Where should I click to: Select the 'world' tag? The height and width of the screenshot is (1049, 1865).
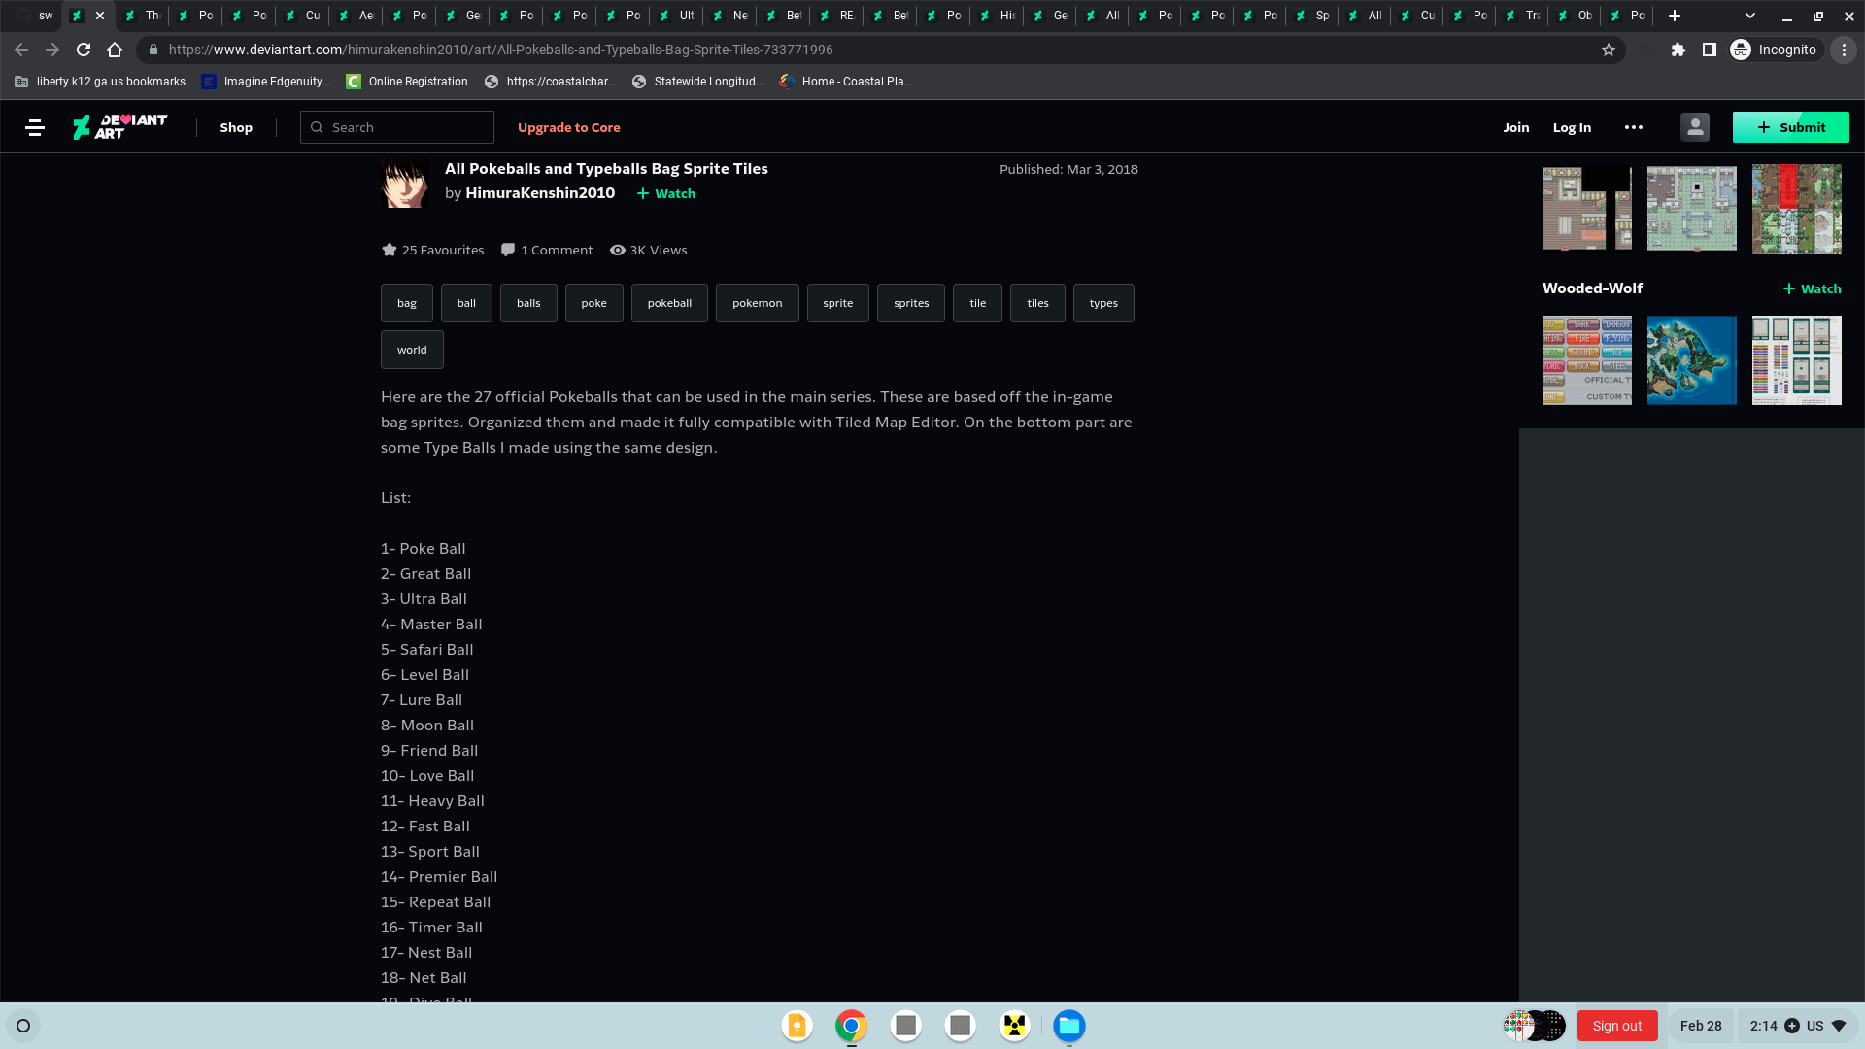(x=412, y=350)
